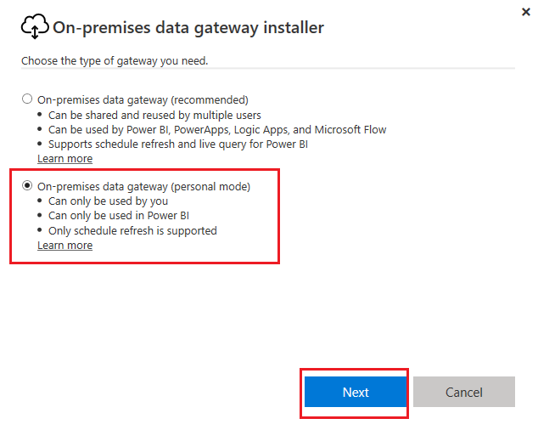Screen dimensions: 538x430
Task: Click 'Can be shared and reused by multiple users'
Action: 154,115
